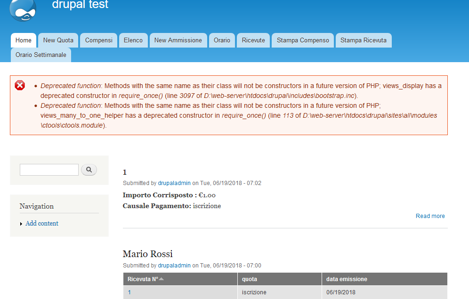The height and width of the screenshot is (299, 469).
Task: Sort by Ricevuta N° arrow icon
Action: pyautogui.click(x=162, y=279)
